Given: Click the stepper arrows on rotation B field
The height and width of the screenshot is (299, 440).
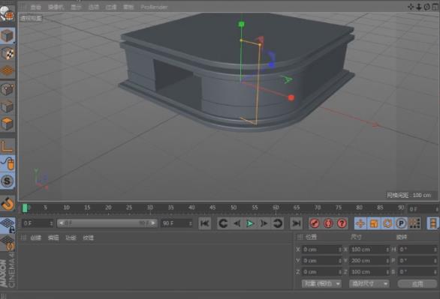Looking at the screenshot, I should pyautogui.click(x=435, y=272).
